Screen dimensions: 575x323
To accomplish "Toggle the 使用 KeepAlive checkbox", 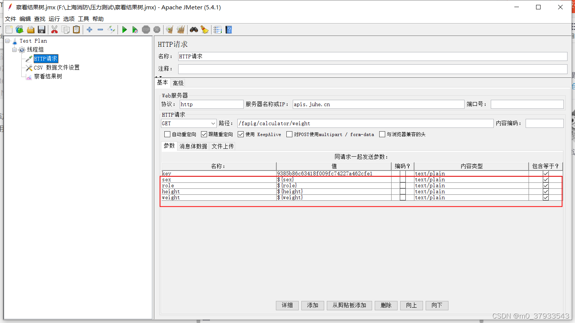I will tap(241, 134).
